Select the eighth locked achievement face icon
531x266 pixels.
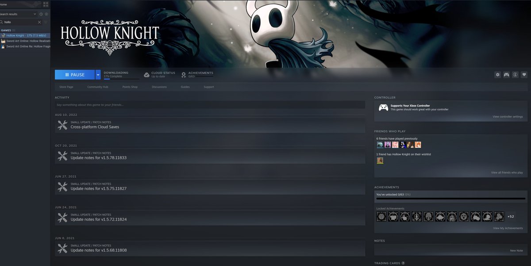click(464, 216)
